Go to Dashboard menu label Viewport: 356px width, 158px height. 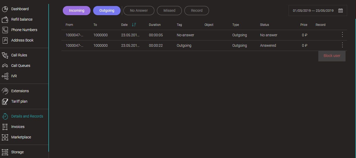pyautogui.click(x=20, y=9)
